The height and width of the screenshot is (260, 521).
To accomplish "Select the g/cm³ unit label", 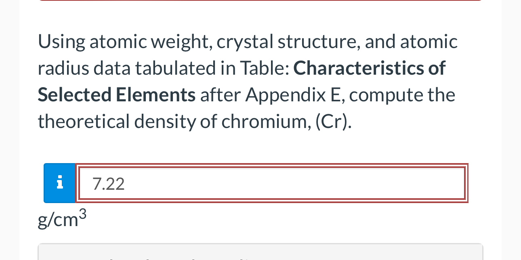I will point(61,219).
